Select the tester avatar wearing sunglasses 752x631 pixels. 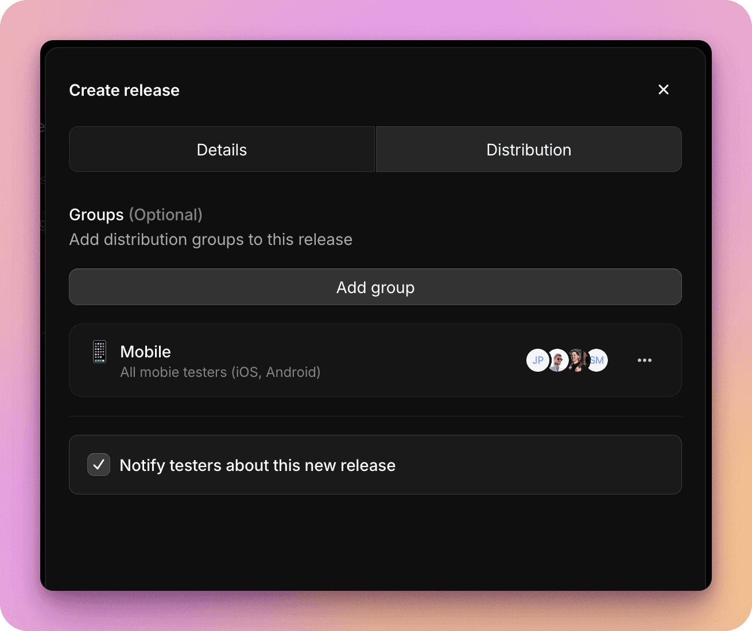click(557, 360)
